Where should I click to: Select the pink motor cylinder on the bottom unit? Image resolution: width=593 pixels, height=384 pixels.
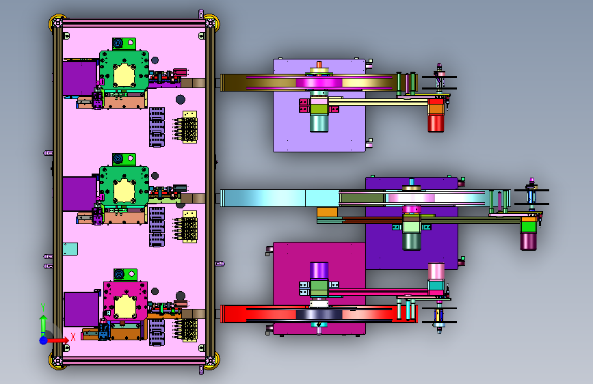(x=436, y=271)
